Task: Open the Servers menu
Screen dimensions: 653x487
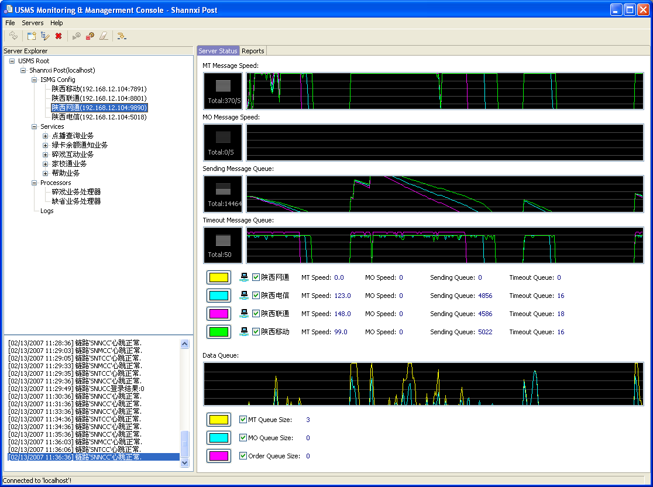Action: [33, 23]
